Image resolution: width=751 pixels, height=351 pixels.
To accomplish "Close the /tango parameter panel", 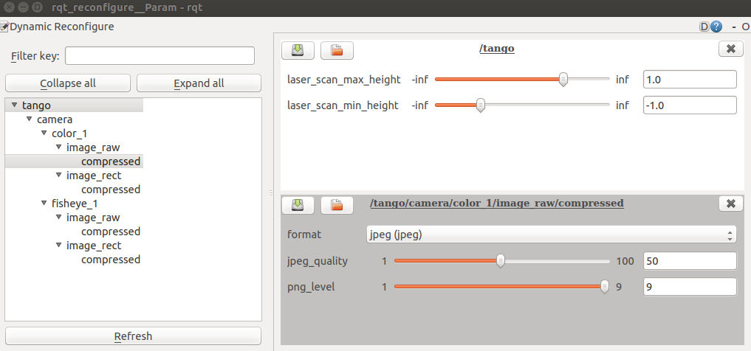I will click(x=730, y=49).
